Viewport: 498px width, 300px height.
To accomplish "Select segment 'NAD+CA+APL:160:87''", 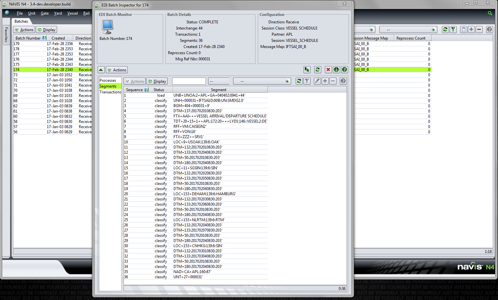I will coord(196,272).
